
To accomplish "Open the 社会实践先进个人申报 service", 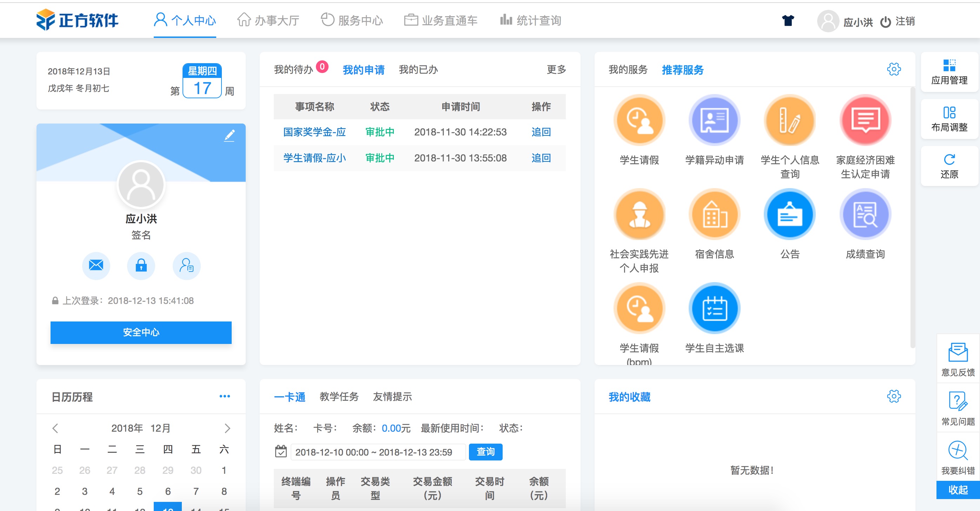I will [x=639, y=214].
